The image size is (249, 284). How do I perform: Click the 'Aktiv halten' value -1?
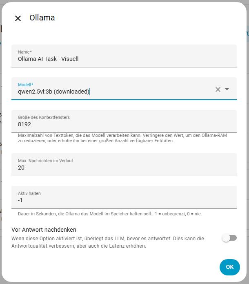coord(20,200)
